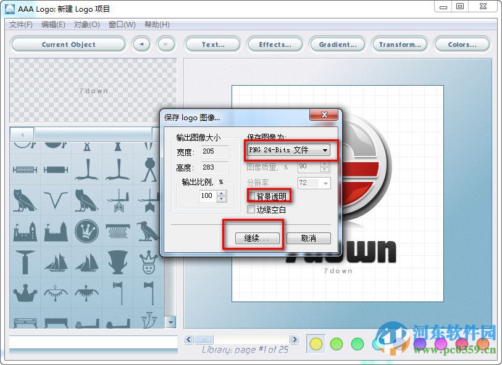Viewport: 502px width, 365px height.
Task: Pick the ibis bird hieroglyph
Action: pyautogui.click(x=148, y=231)
